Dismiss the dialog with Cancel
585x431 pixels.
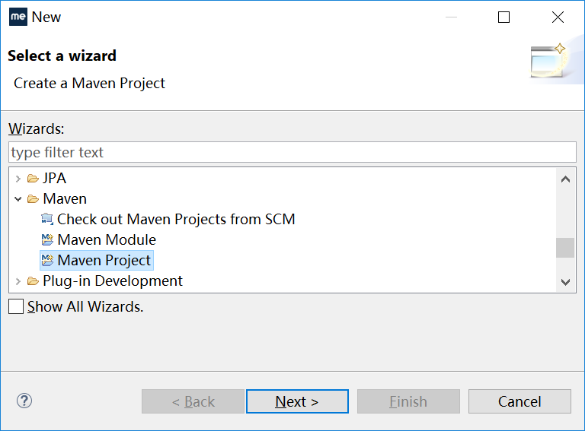(x=519, y=401)
